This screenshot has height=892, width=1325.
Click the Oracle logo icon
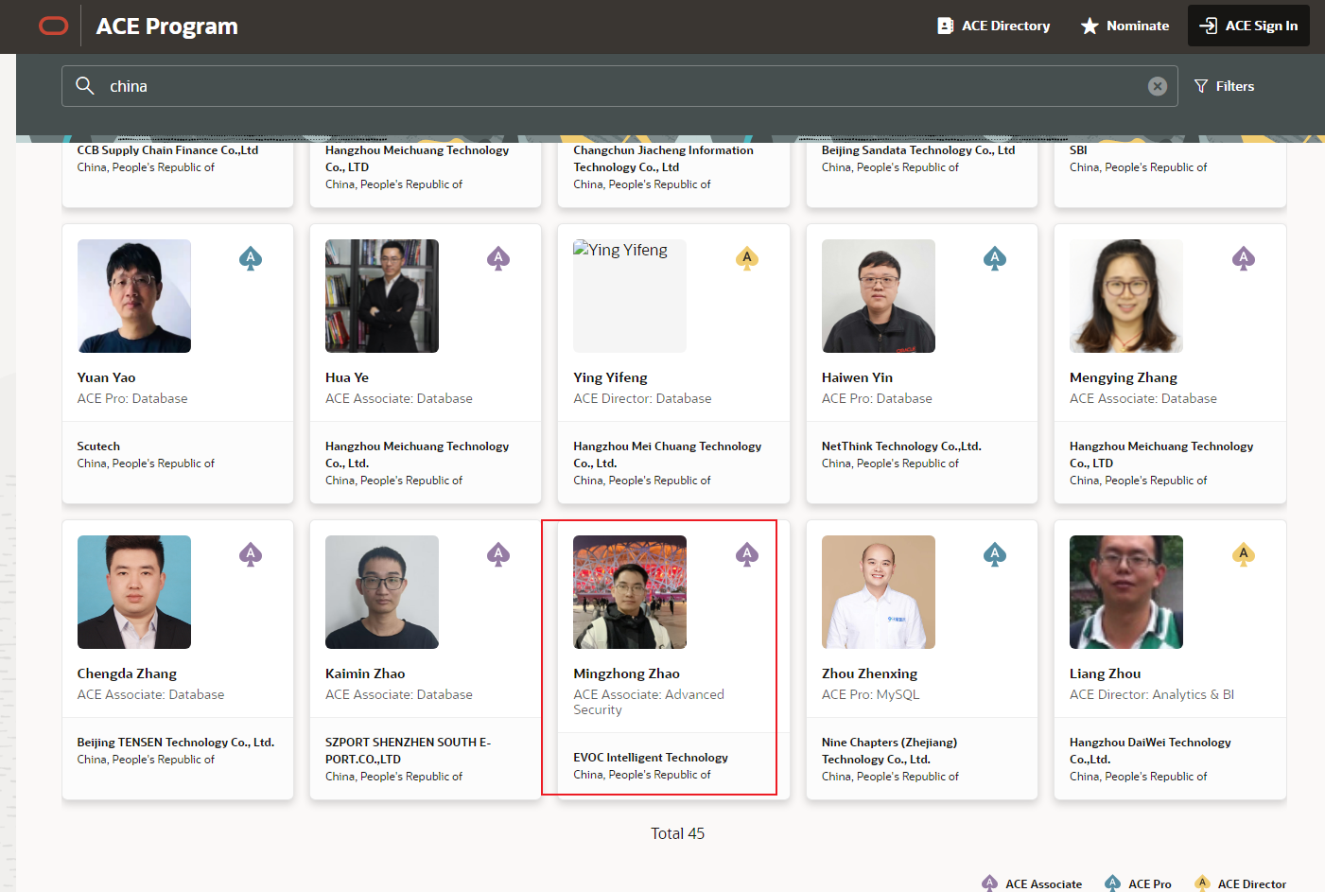54,26
